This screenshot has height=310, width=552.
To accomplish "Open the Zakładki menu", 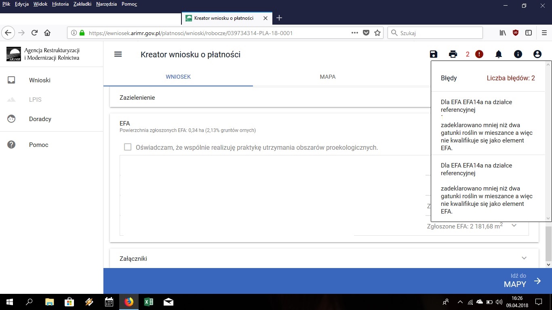I will point(82,4).
